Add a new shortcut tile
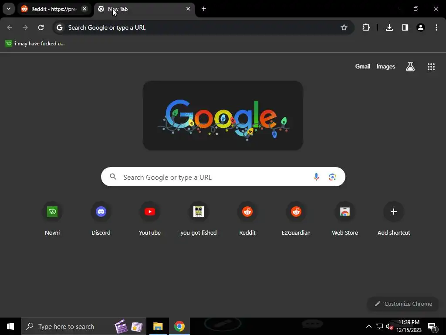This screenshot has width=446, height=335. pos(394,219)
